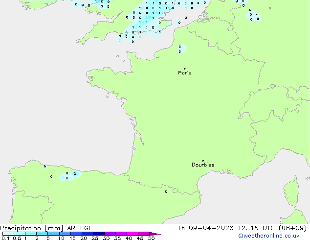Pick the 0.5–1 mm legend swatch

[x=20, y=234]
